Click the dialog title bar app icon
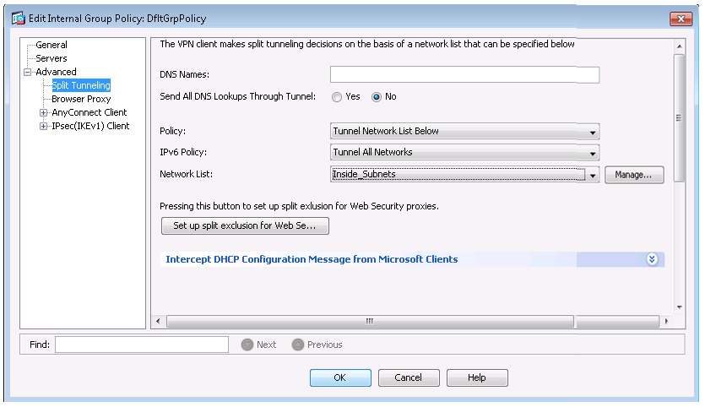This screenshot has height=407, width=705. pos(19,18)
